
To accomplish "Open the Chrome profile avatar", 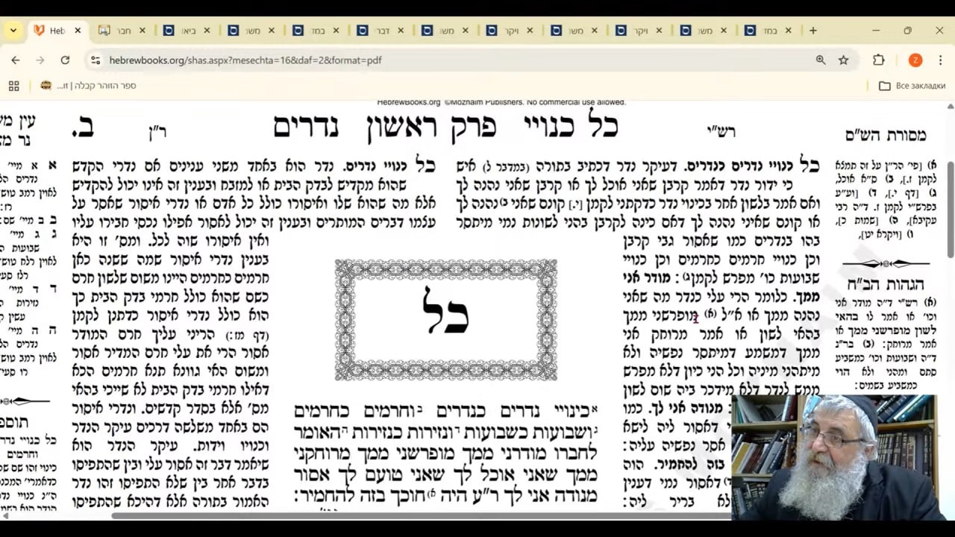I will tap(915, 60).
